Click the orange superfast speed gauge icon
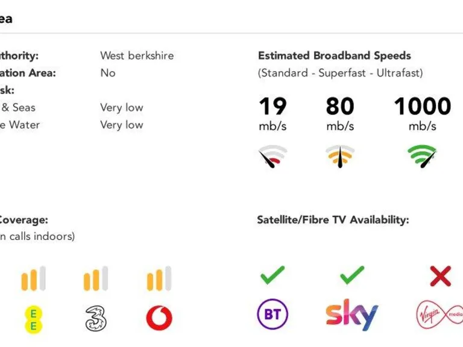Image resolution: width=463 pixels, height=347 pixels. click(340, 156)
